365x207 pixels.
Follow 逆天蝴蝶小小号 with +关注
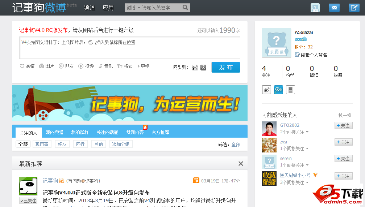click(343, 176)
